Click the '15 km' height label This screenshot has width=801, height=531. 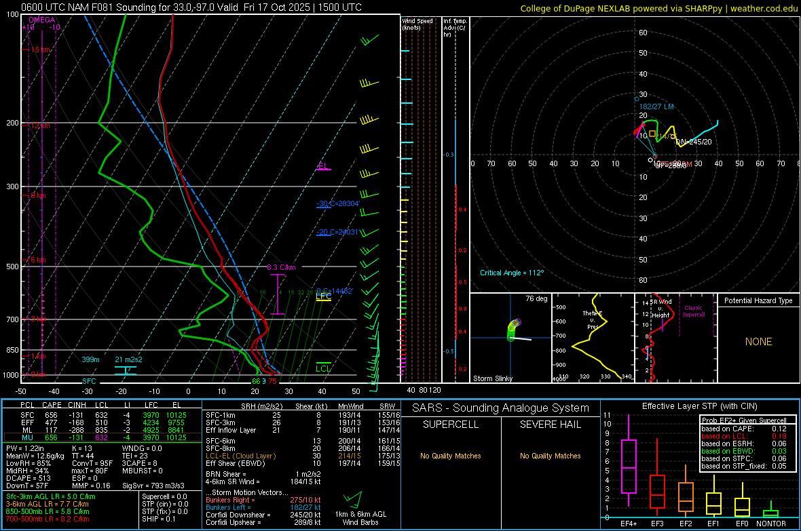(41, 50)
